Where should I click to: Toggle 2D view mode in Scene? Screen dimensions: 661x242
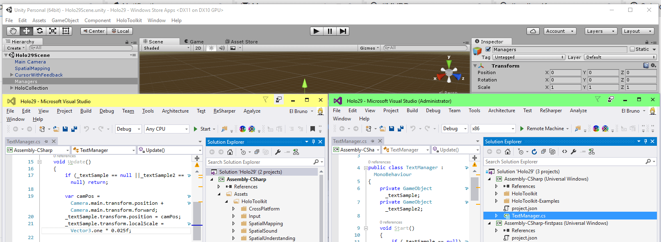[198, 48]
